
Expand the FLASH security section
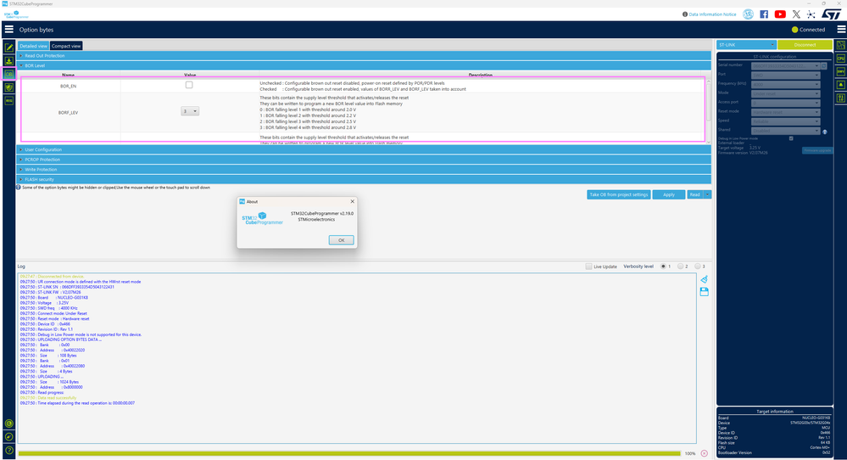pyautogui.click(x=365, y=179)
